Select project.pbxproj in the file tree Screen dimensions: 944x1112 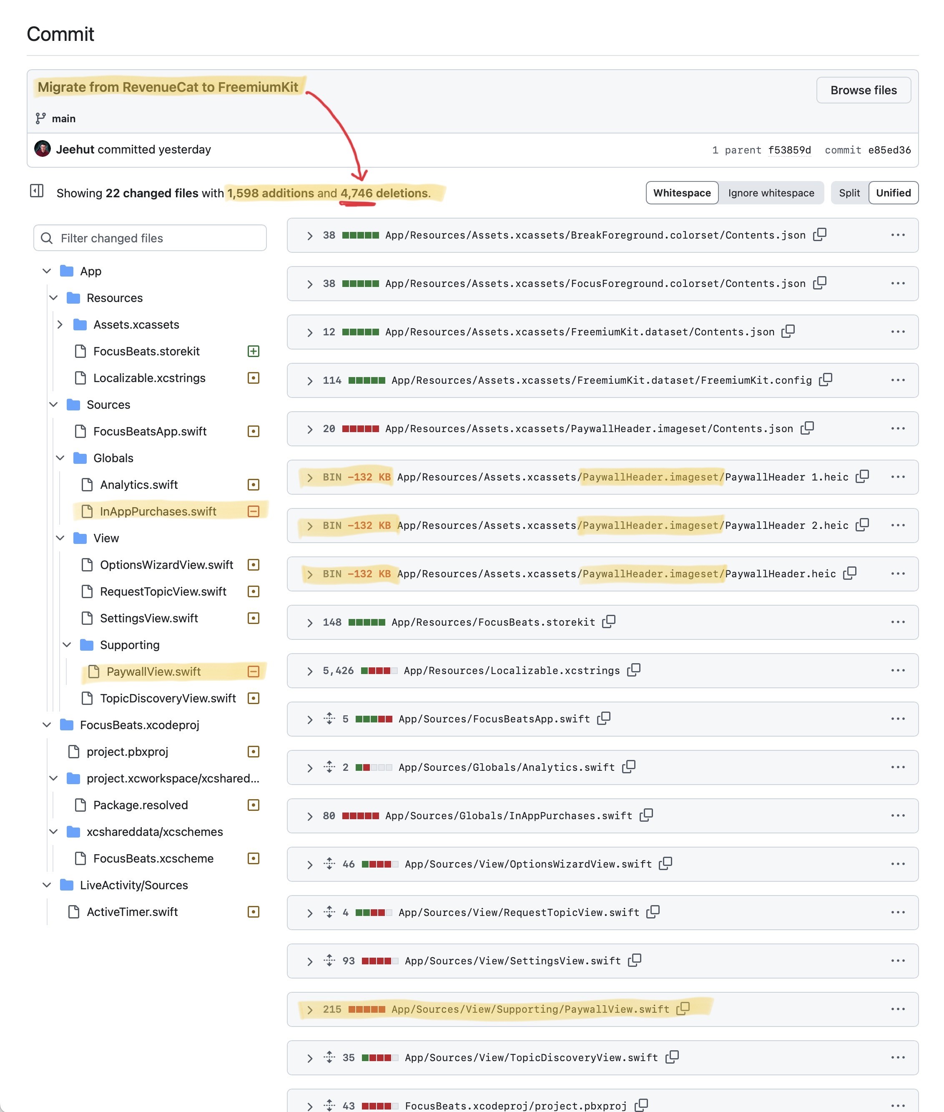127,752
